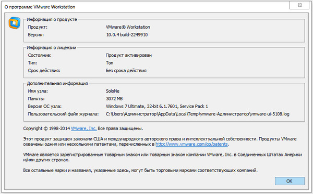Click the Все права защищены text
The width and height of the screenshot is (313, 194).
pos(121,128)
